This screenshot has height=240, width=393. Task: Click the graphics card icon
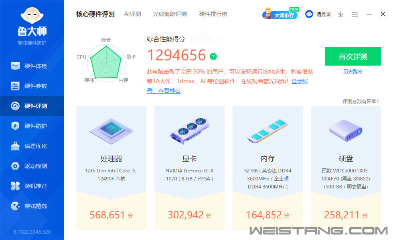[x=189, y=130]
